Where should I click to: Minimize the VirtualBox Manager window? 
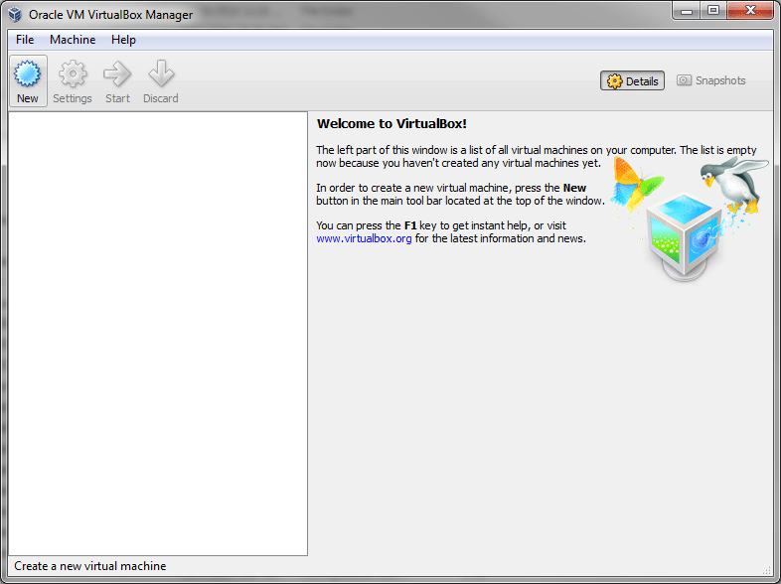[x=687, y=11]
